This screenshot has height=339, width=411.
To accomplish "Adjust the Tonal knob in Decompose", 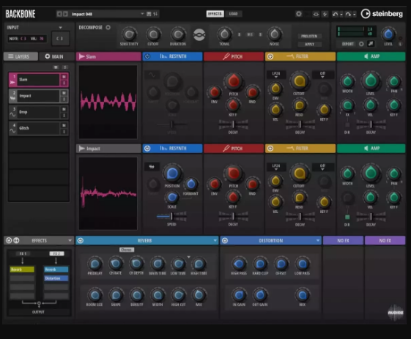I will tap(224, 34).
